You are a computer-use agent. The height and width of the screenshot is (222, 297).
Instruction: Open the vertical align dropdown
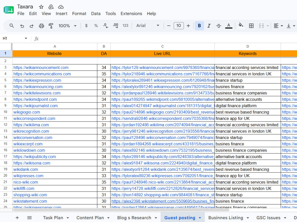click(x=291, y=26)
